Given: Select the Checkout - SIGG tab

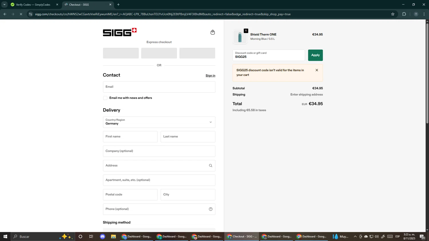Looking at the screenshot, I should point(87,5).
